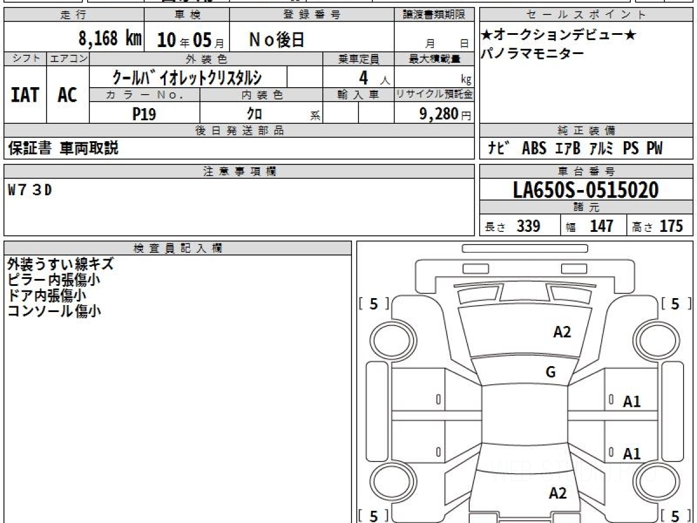Select the recycle deposit 9,280円
The height and width of the screenshot is (523, 697).
click(445, 114)
